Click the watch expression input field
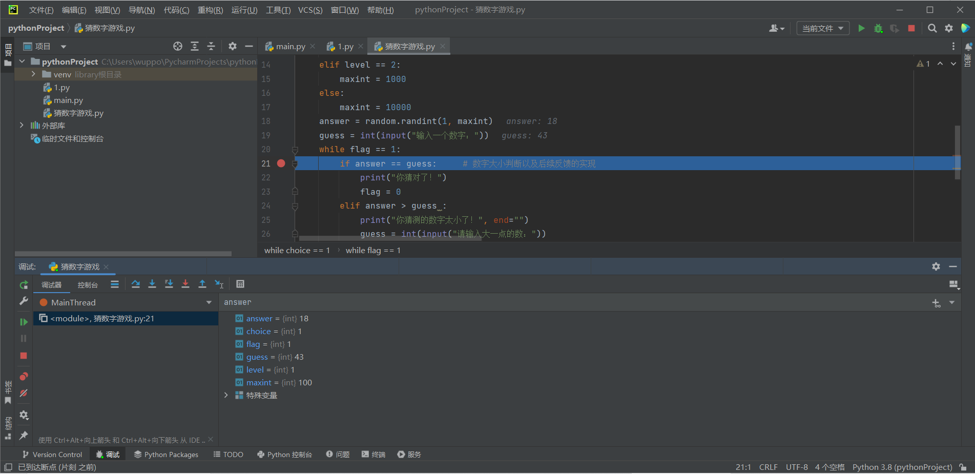Screen dimensions: 975x474 click(x=574, y=302)
